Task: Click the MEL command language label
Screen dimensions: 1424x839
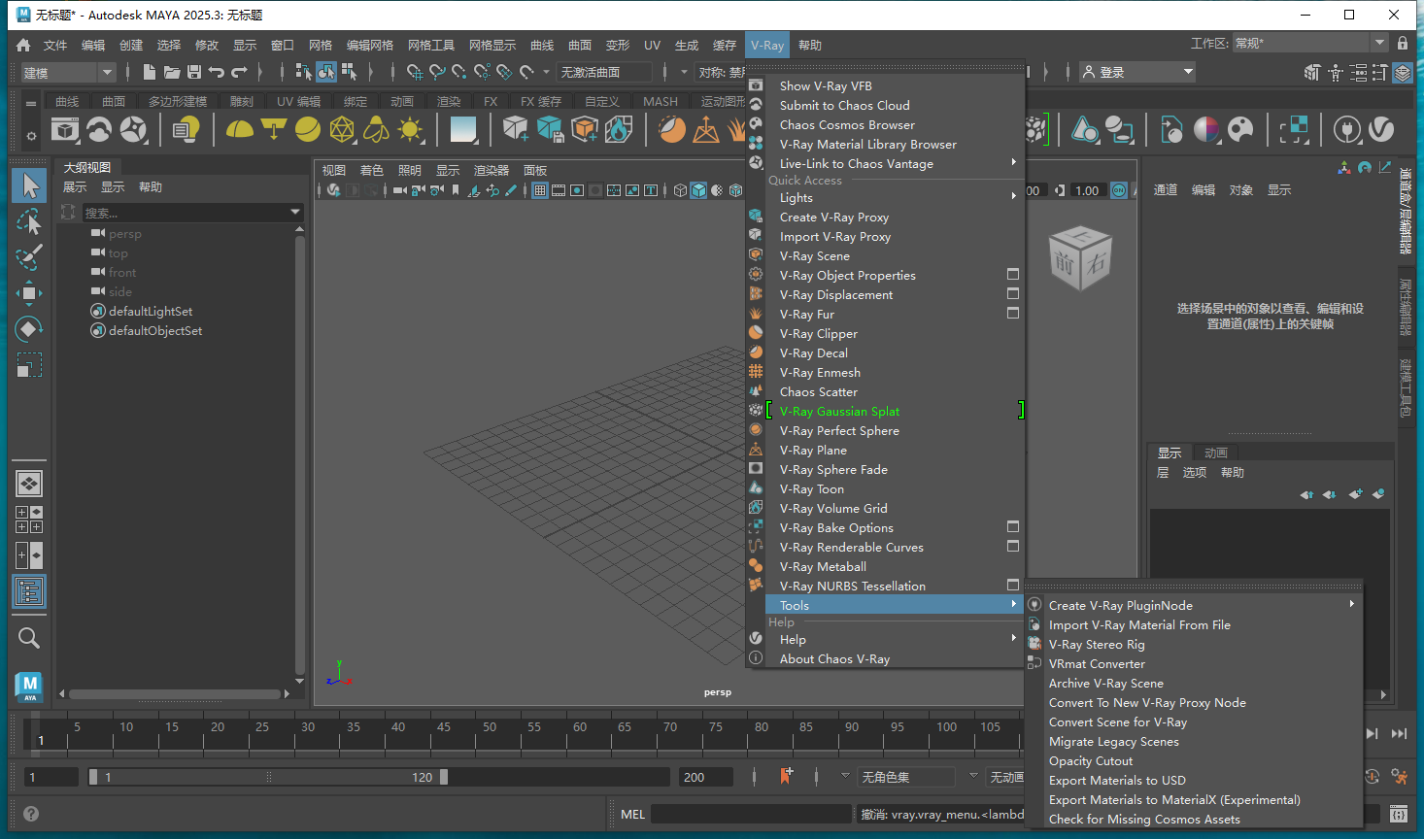Action: [x=632, y=814]
